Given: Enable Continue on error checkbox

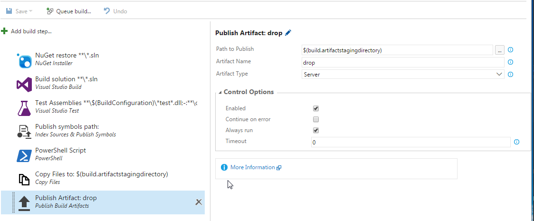Looking at the screenshot, I should [316, 119].
